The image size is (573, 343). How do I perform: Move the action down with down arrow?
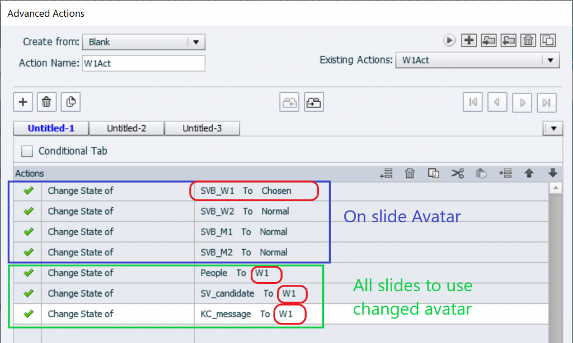tap(553, 173)
